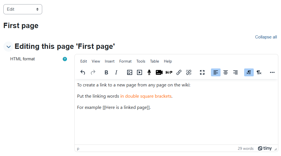Configure H5P content button
The height and width of the screenshot is (156, 281).
[169, 72]
